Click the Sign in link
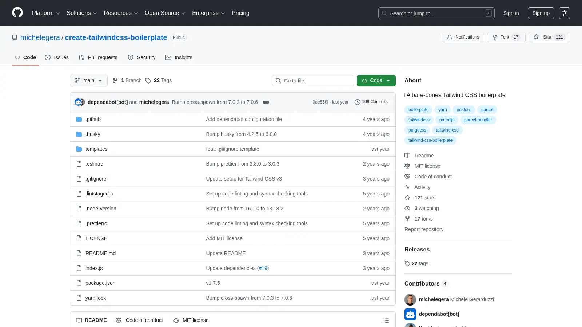582x327 pixels. point(511,13)
